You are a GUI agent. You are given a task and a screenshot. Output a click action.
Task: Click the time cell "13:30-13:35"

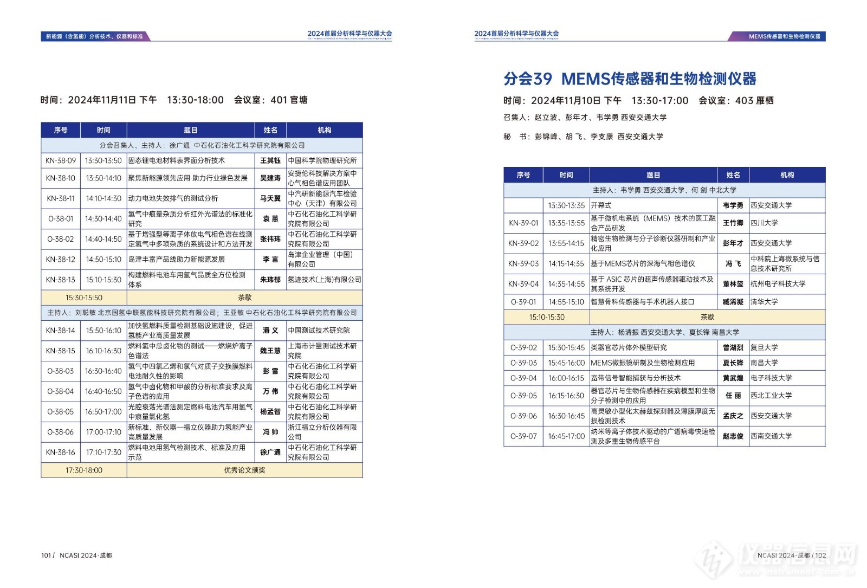[566, 205]
